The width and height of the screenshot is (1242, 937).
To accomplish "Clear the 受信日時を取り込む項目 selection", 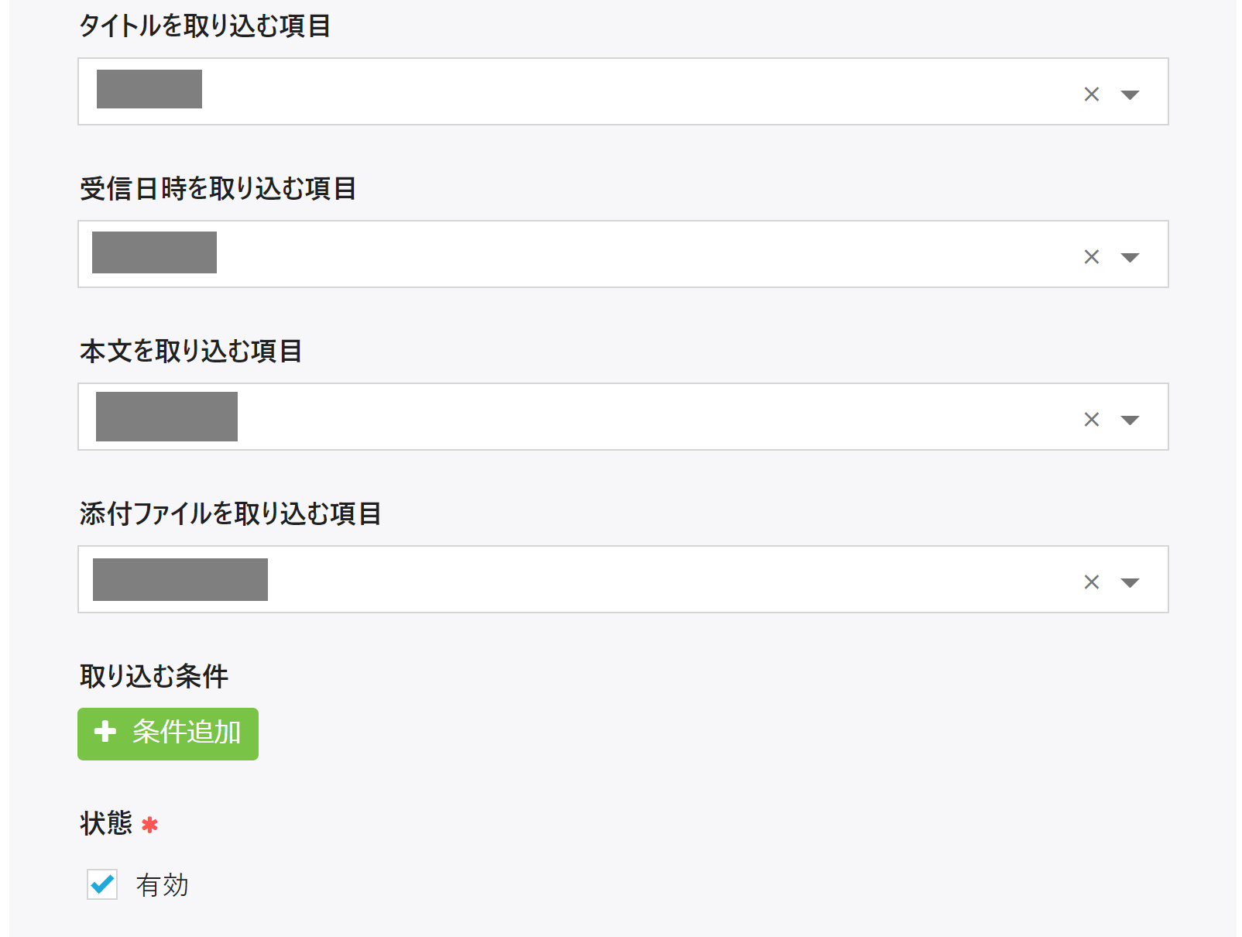I will [x=1092, y=257].
